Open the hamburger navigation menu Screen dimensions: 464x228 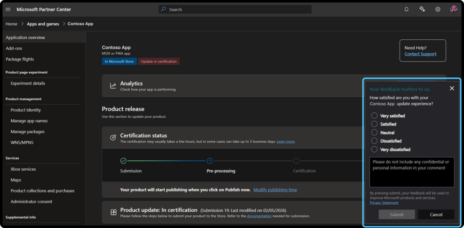click(8, 9)
